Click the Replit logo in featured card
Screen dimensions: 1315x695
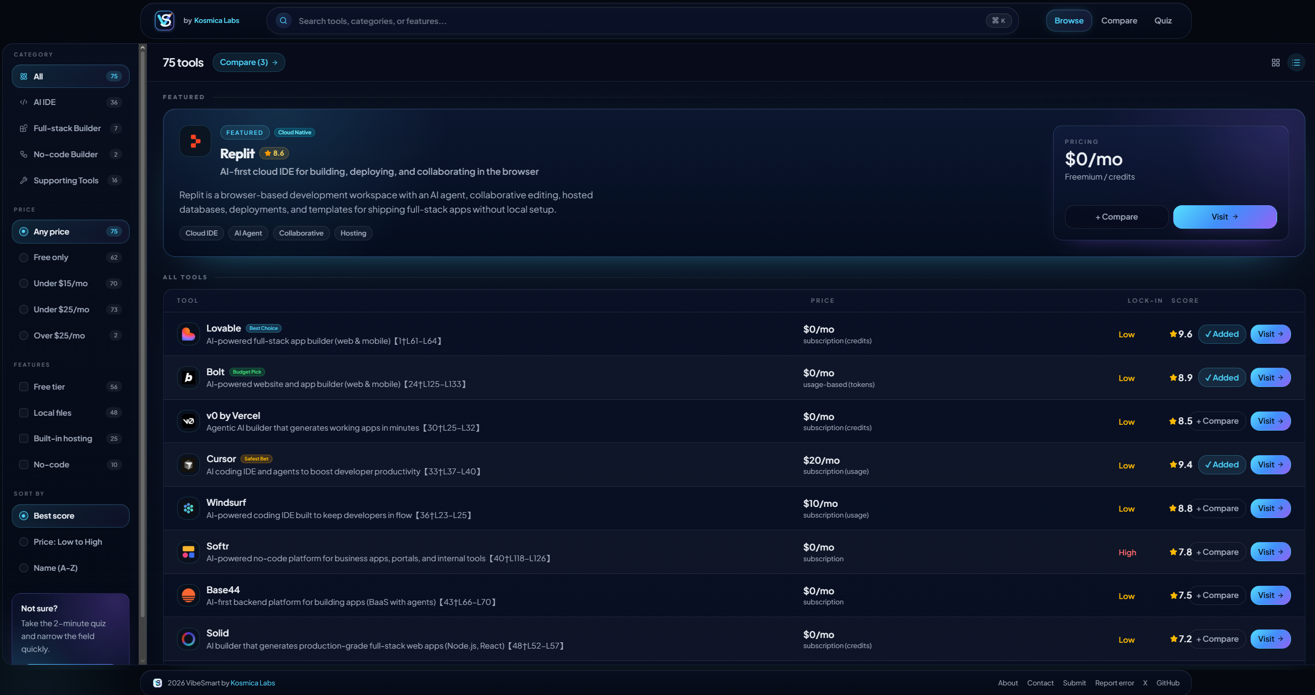point(195,141)
